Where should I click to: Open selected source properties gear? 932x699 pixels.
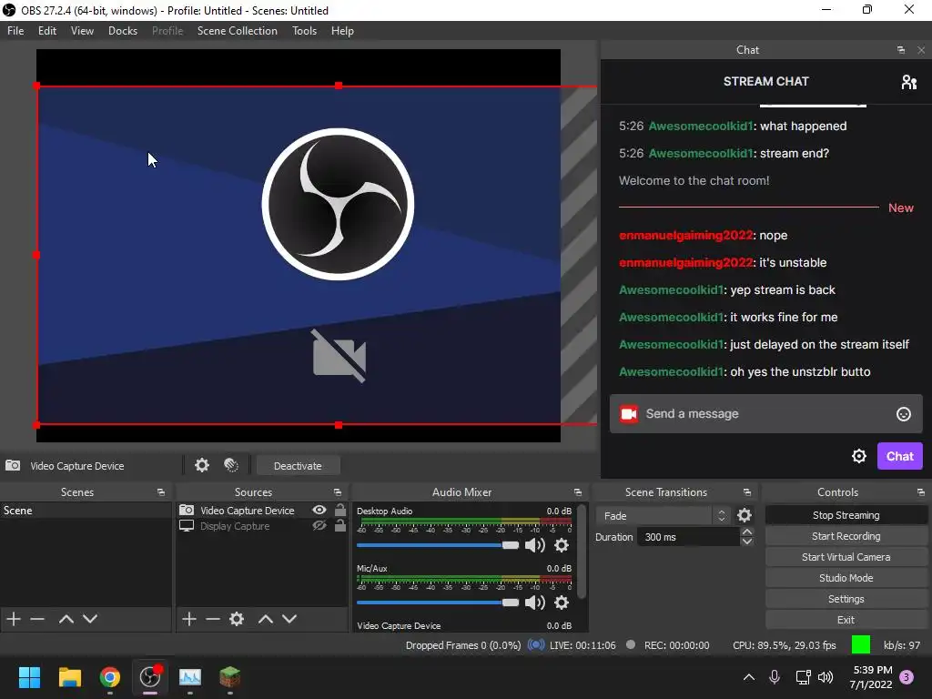click(x=237, y=619)
